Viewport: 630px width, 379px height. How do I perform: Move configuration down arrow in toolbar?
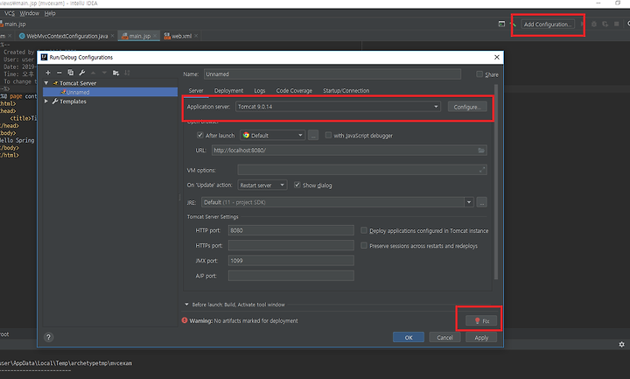tap(104, 73)
